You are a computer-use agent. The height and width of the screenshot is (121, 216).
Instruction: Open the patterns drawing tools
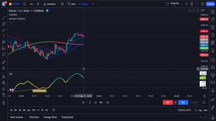[x=4, y=42]
